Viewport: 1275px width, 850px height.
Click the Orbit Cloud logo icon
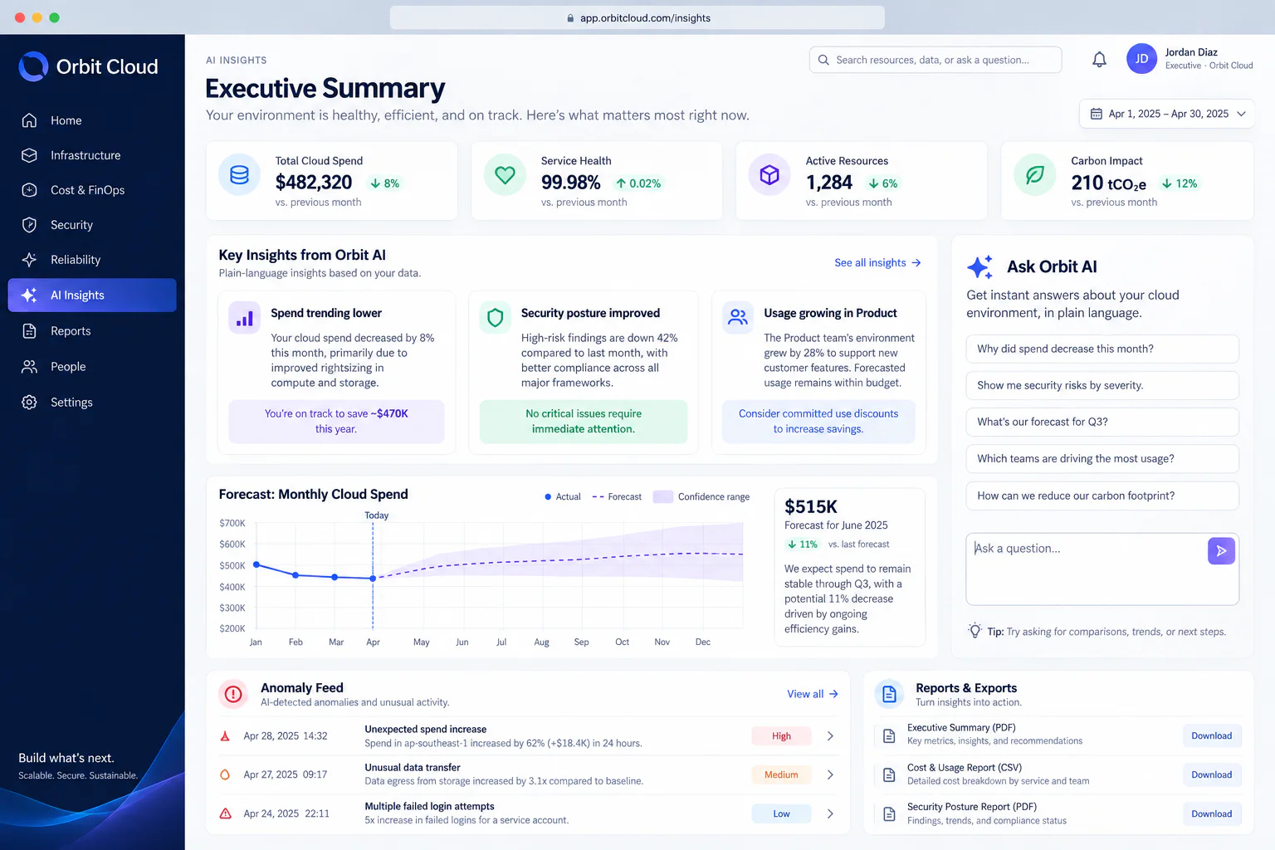[x=33, y=66]
